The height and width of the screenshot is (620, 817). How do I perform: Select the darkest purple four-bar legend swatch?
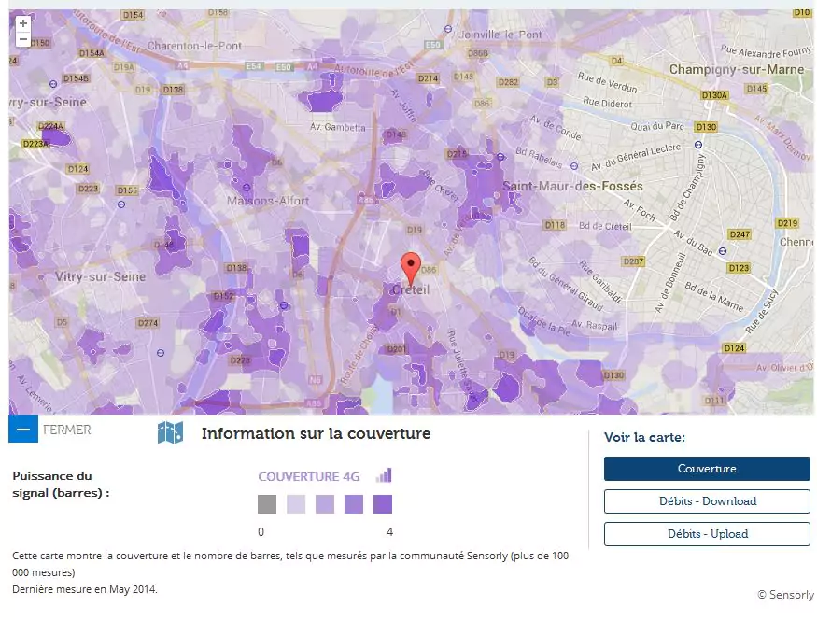383,504
